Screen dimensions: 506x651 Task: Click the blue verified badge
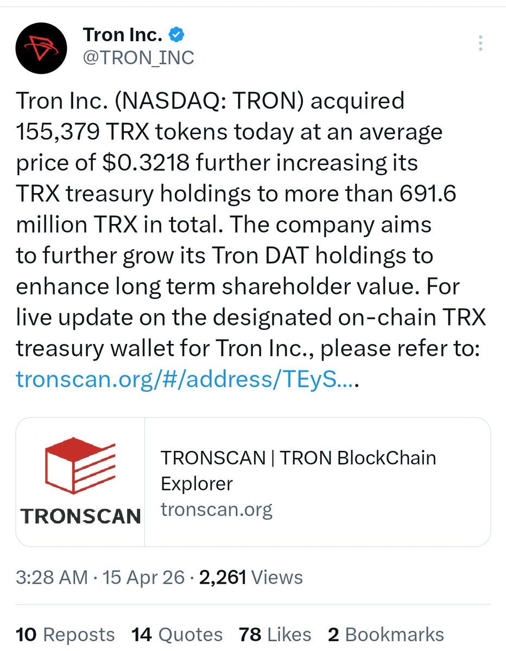point(177,35)
